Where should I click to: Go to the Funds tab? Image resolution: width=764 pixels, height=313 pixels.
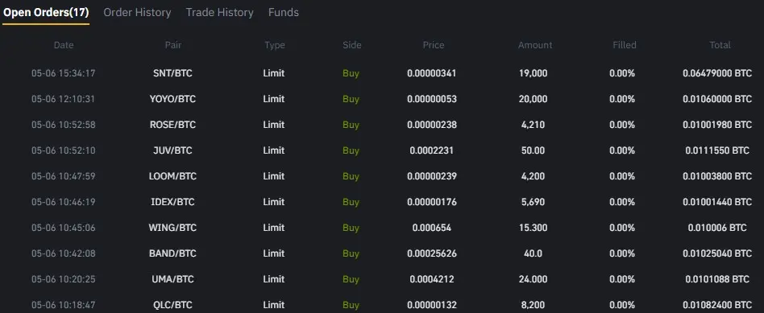tap(284, 13)
